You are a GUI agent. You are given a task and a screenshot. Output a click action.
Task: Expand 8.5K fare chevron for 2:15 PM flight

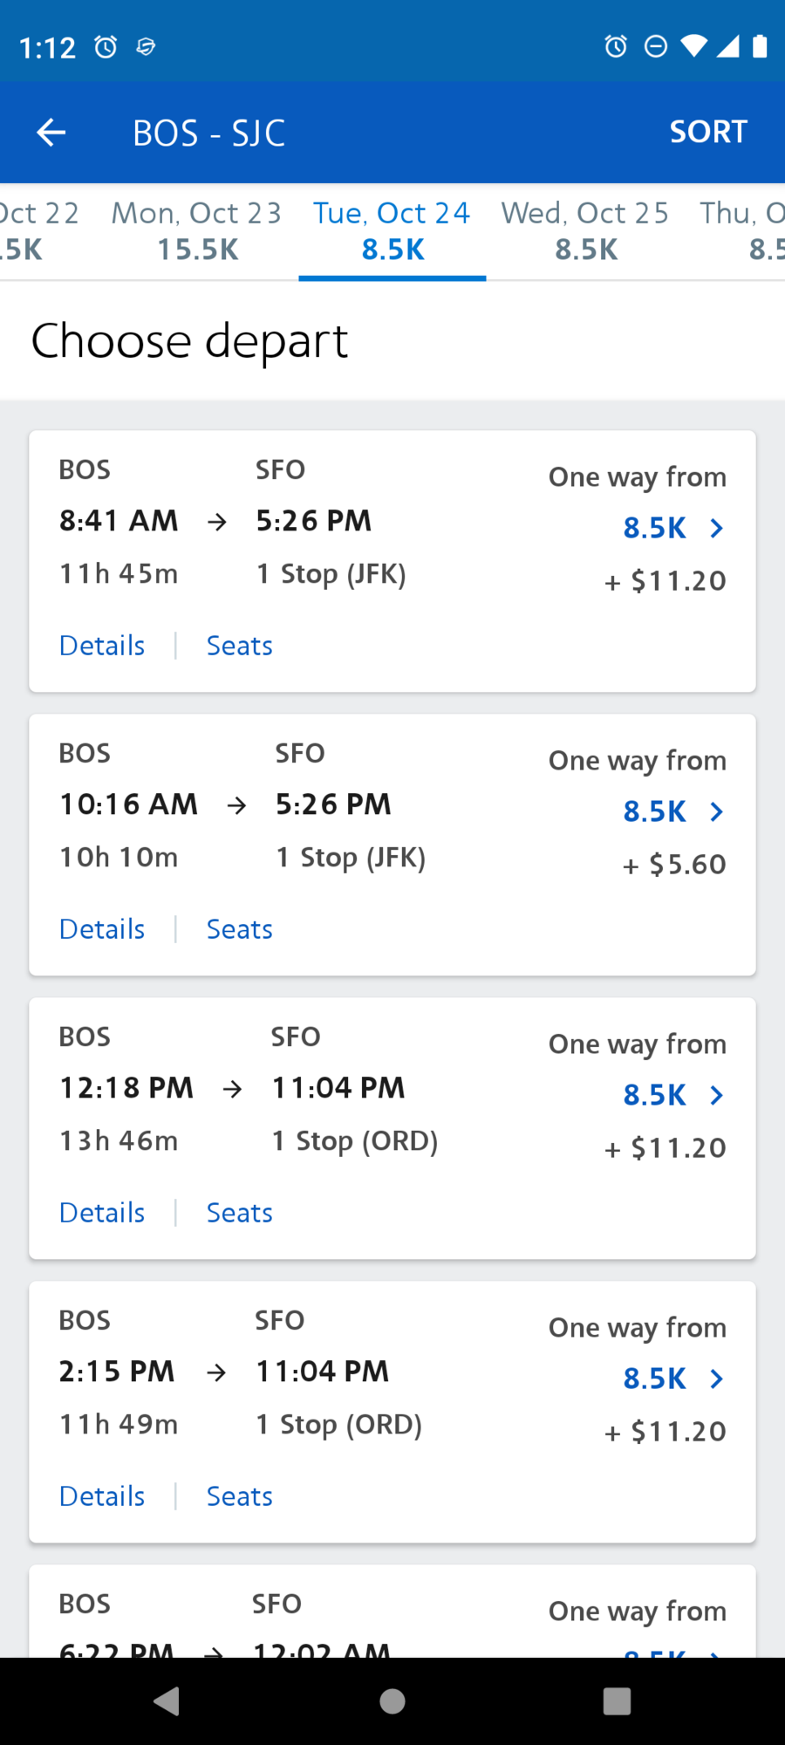(716, 1379)
